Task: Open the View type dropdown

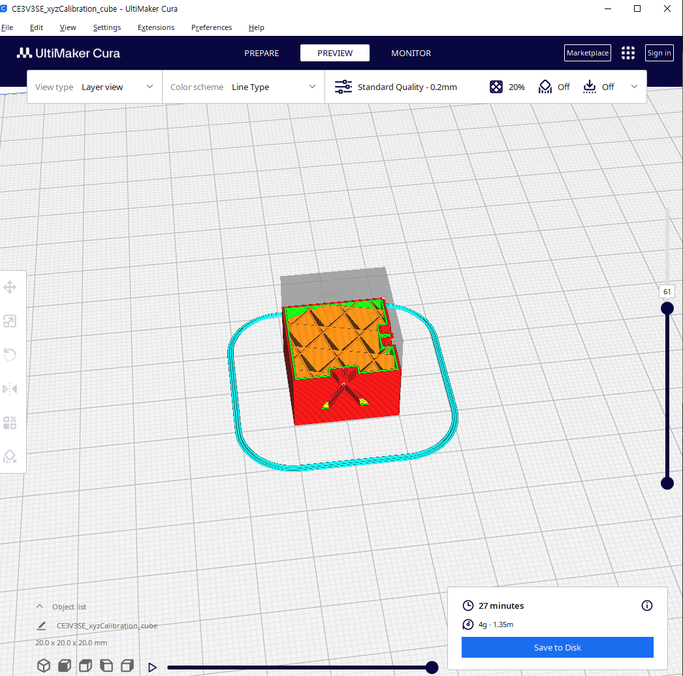Action: point(95,87)
